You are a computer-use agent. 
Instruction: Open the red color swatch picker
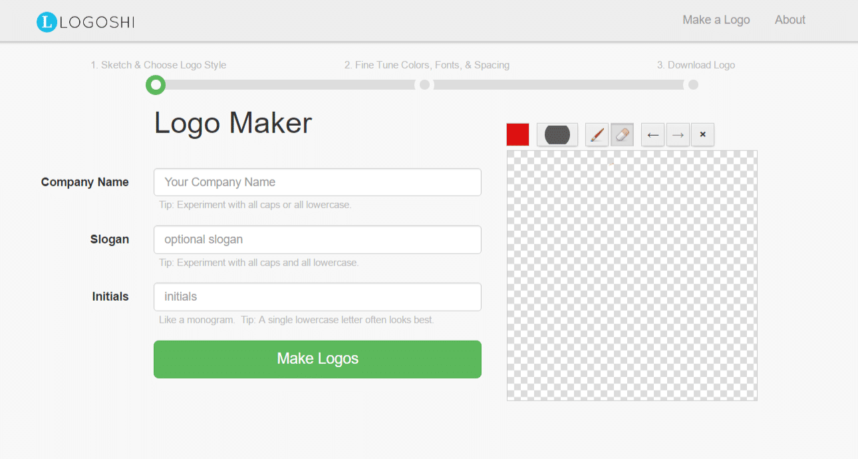(x=517, y=134)
